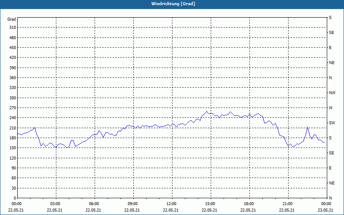The width and height of the screenshot is (344, 215).
Task: Select the 120 y-axis value label
Action: click(13, 158)
